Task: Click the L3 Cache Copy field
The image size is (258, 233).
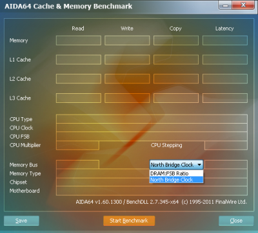Action: click(176, 98)
